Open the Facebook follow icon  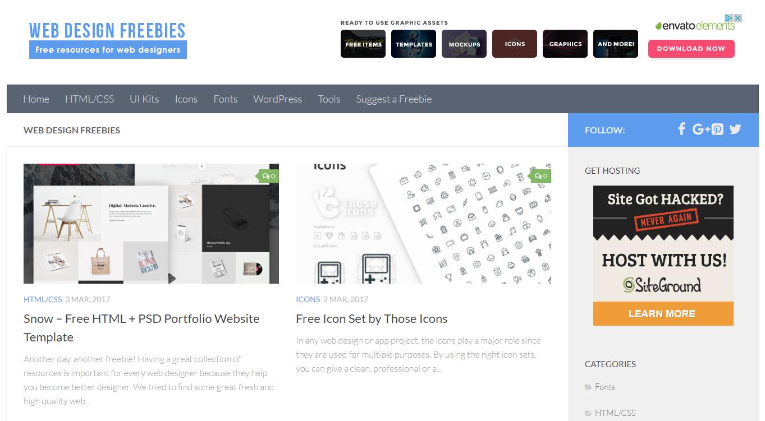pos(681,129)
